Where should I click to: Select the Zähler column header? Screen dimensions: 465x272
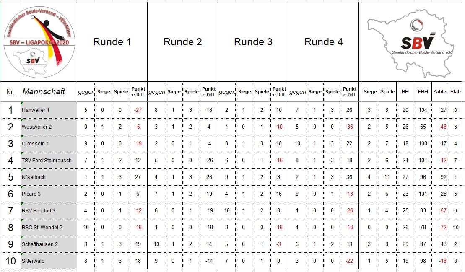pyautogui.click(x=440, y=92)
